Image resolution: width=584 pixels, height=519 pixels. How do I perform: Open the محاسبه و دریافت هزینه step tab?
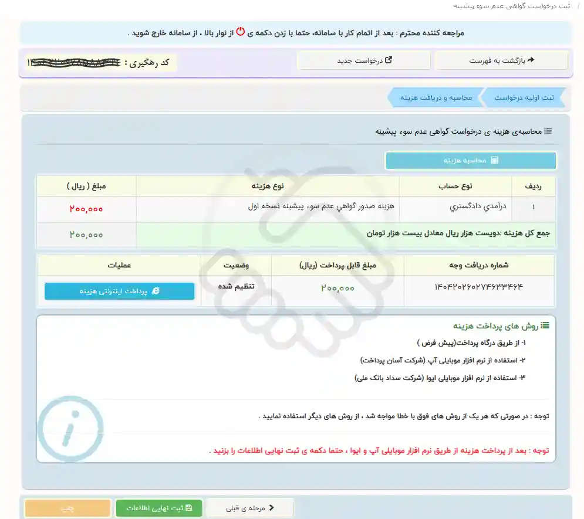point(436,97)
